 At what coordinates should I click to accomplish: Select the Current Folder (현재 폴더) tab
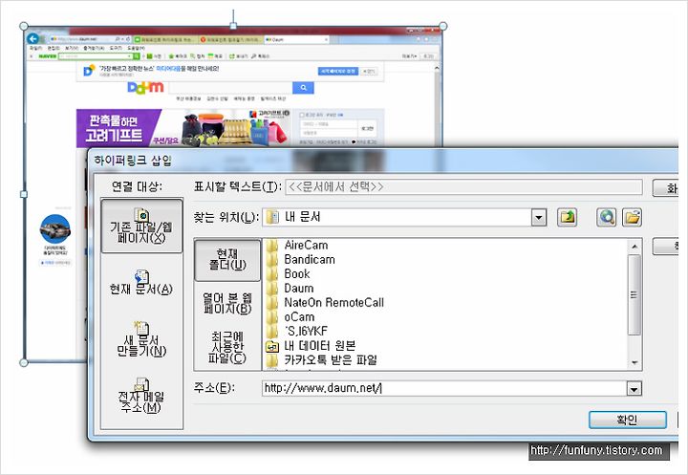coord(227,259)
